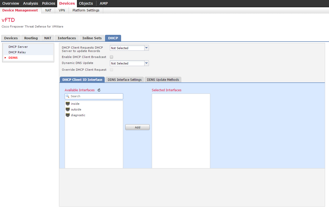Click the diagnostic interface port icon
This screenshot has width=329, height=209.
coord(68,115)
